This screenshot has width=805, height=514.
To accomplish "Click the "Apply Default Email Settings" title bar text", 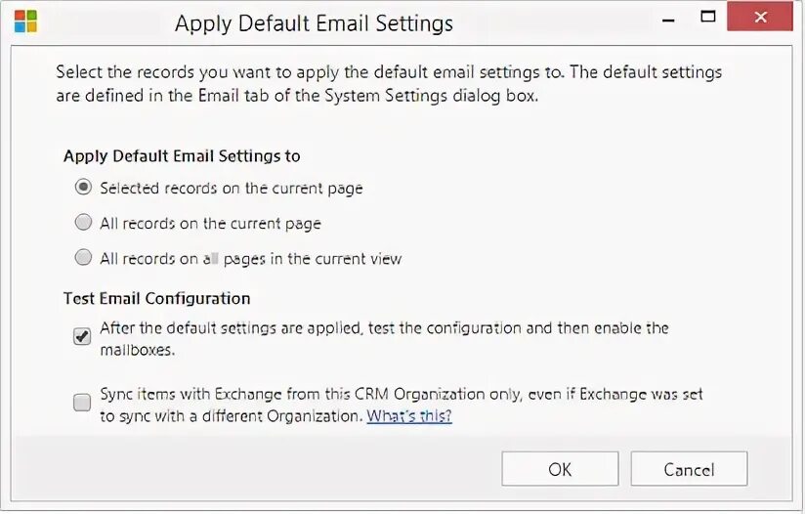I will click(314, 22).
